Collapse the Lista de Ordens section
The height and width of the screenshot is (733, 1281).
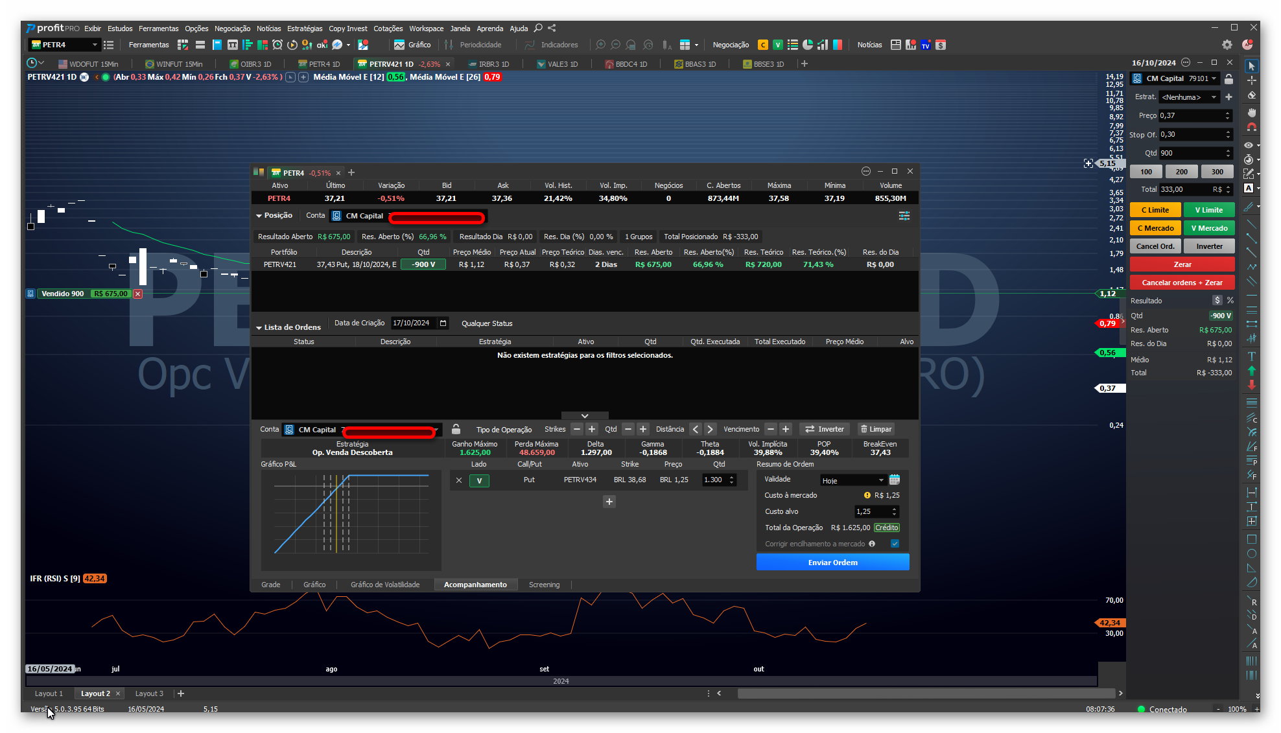(x=259, y=327)
